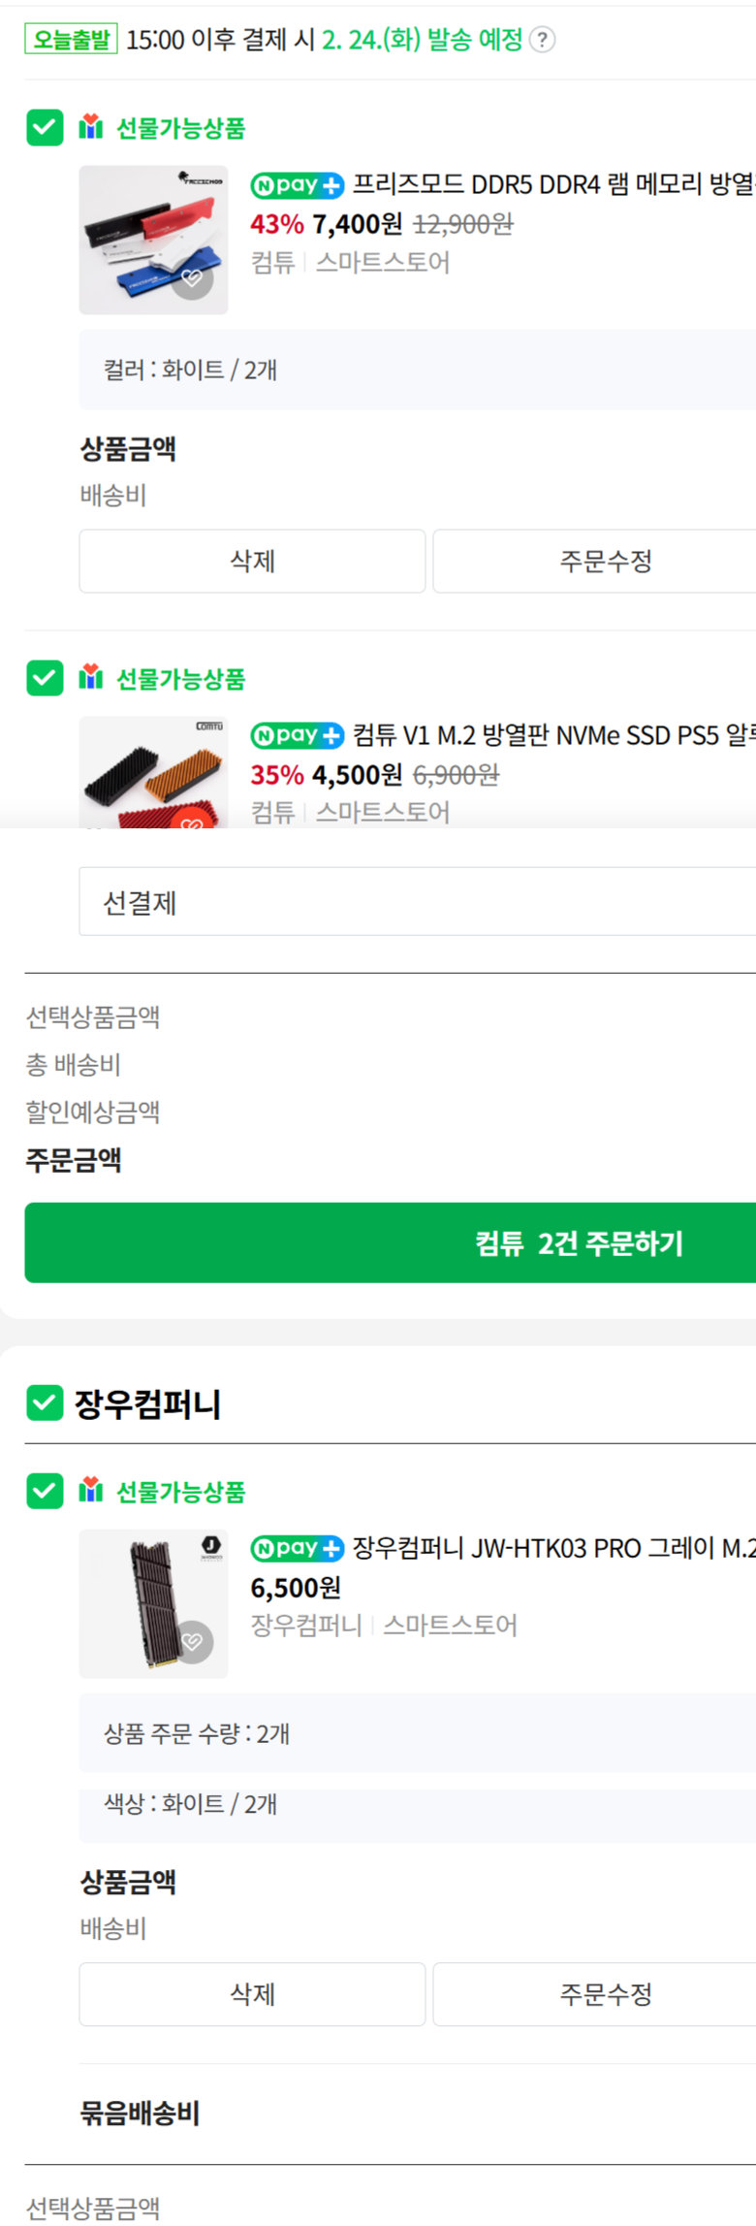Click gift icon above 프리즈모드 DDR5 item
Screen dimensions: 756x2226
pyautogui.click(x=91, y=127)
